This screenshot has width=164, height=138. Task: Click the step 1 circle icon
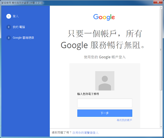pos(9,16)
